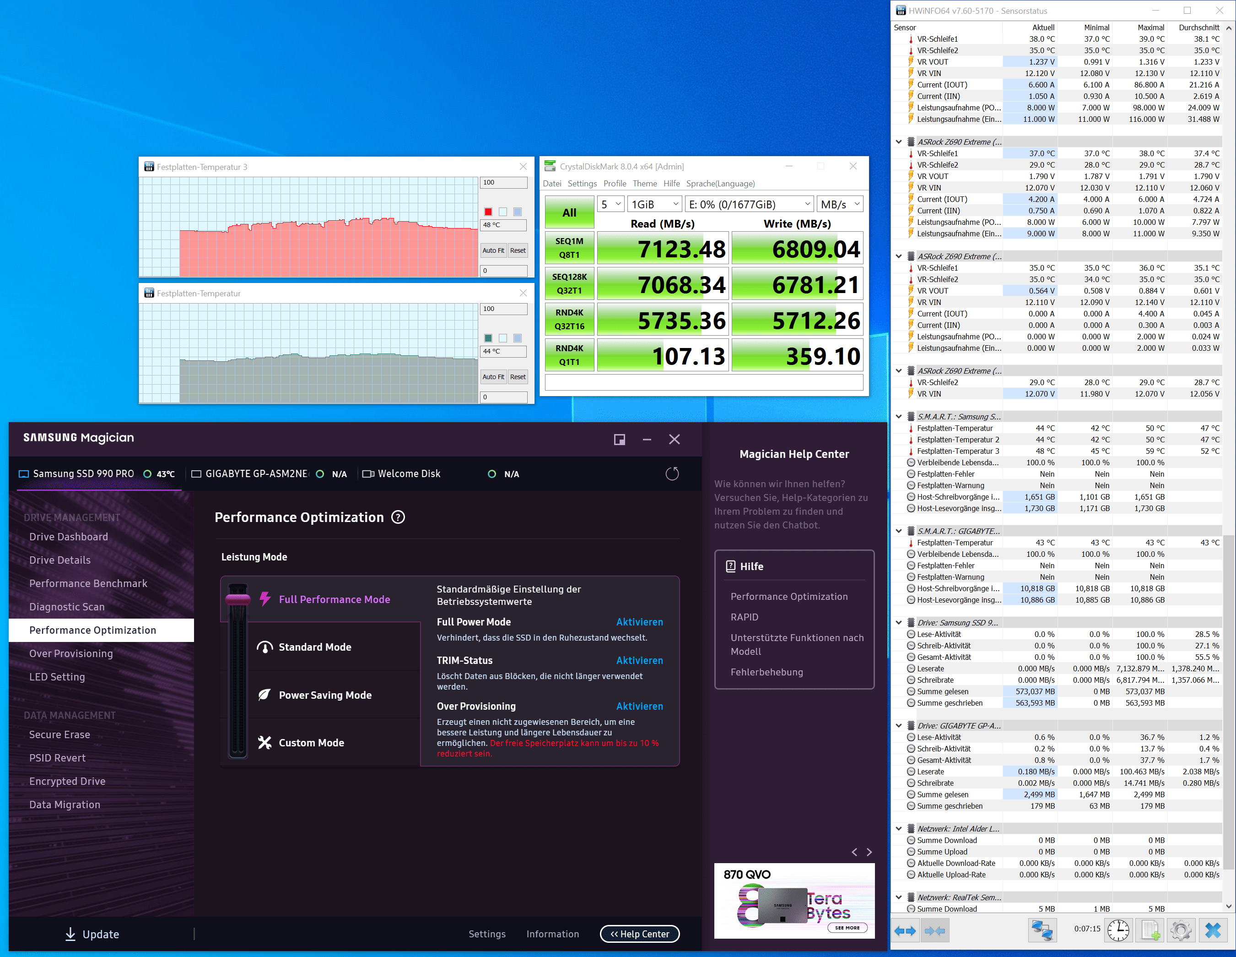Viewport: 1236px width, 957px height.
Task: Click the 870 QVO advertisement thumbnail
Action: pos(794,900)
